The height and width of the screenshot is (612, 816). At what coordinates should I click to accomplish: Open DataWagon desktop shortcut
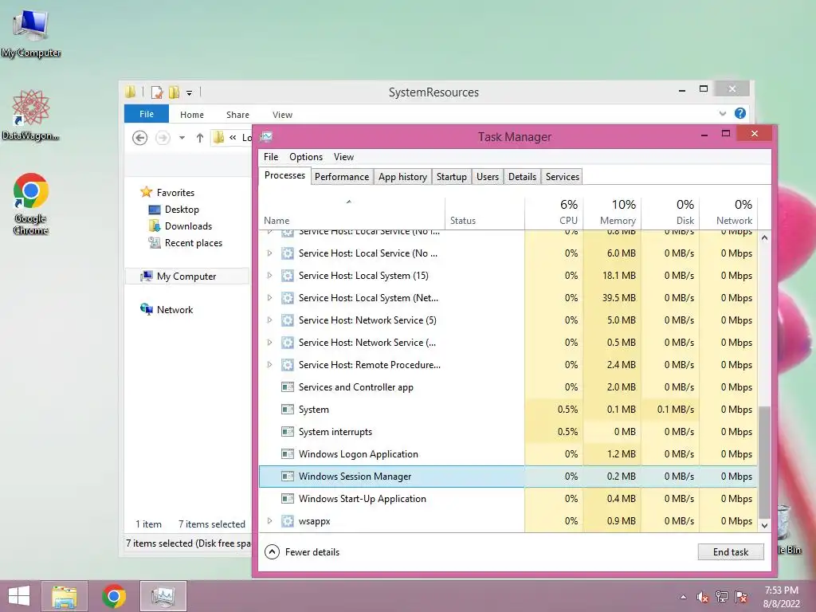[x=30, y=116]
